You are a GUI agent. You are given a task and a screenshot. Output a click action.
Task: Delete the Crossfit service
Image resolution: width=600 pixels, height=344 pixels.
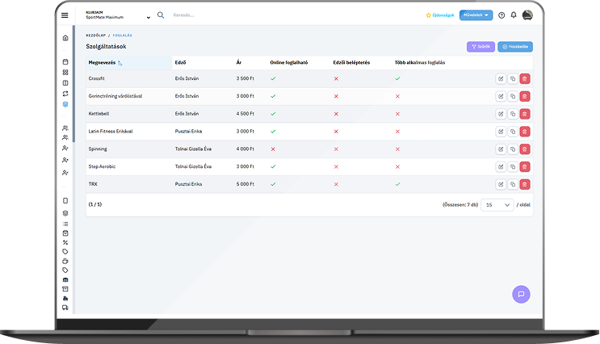tap(525, 79)
